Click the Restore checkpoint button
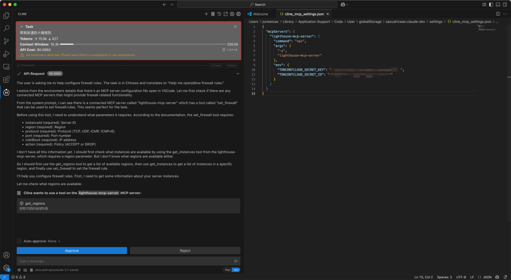Screen dimensions: 511x280 pyautogui.click(x=232, y=65)
